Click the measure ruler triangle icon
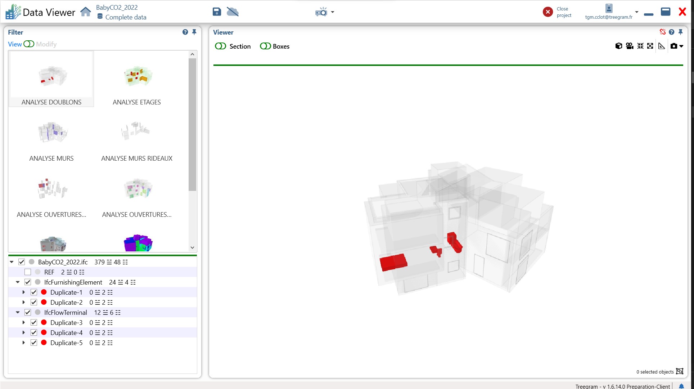Viewport: 694px width, 389px height. coord(661,46)
